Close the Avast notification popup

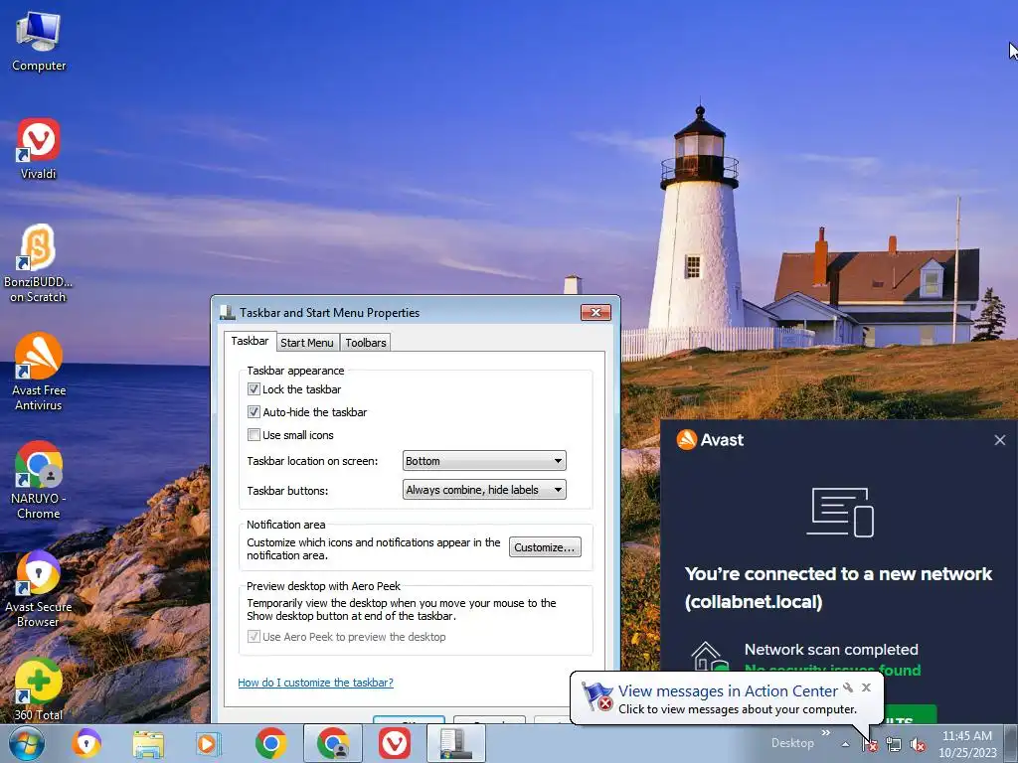(1000, 440)
